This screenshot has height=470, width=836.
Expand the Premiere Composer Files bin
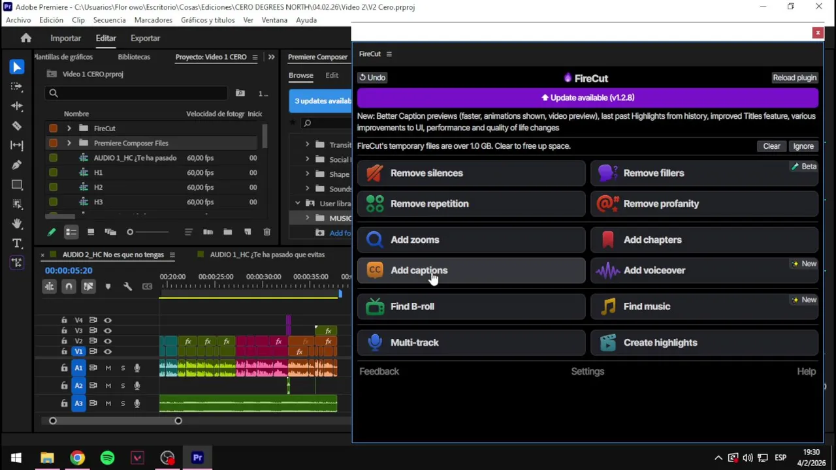(69, 143)
